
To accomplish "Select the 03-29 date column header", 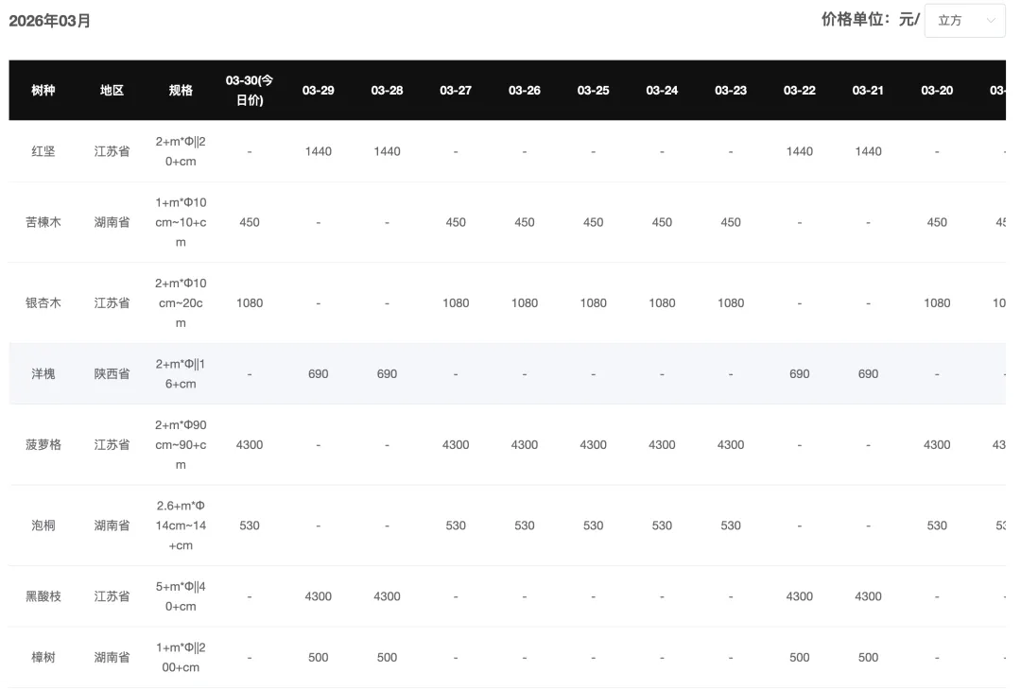I will point(319,90).
